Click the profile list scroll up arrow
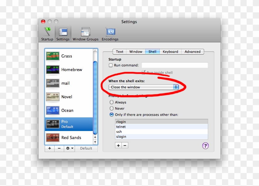This screenshot has height=186, width=259. click(x=95, y=137)
